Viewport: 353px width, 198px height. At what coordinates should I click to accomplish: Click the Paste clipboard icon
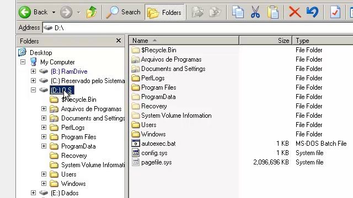(273, 12)
